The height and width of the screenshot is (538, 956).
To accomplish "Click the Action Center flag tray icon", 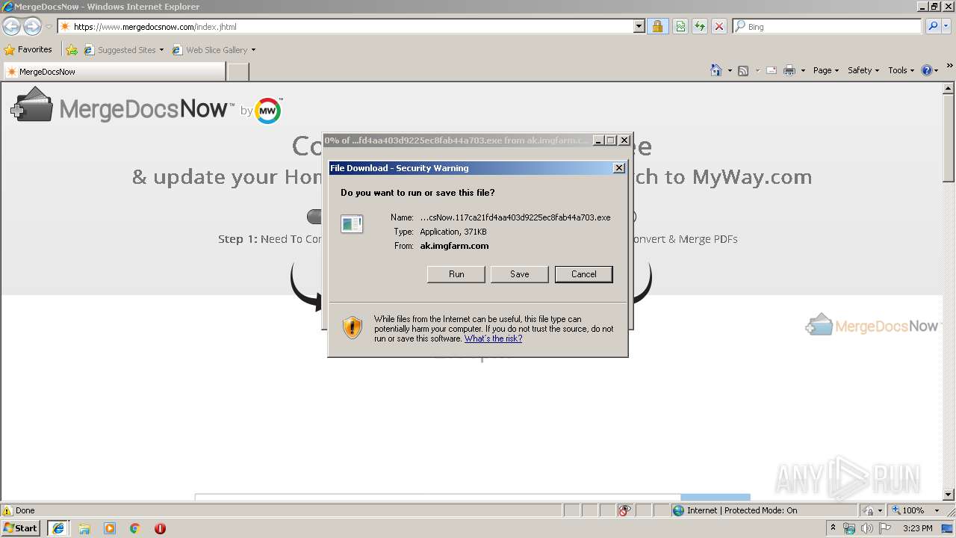I will (886, 528).
